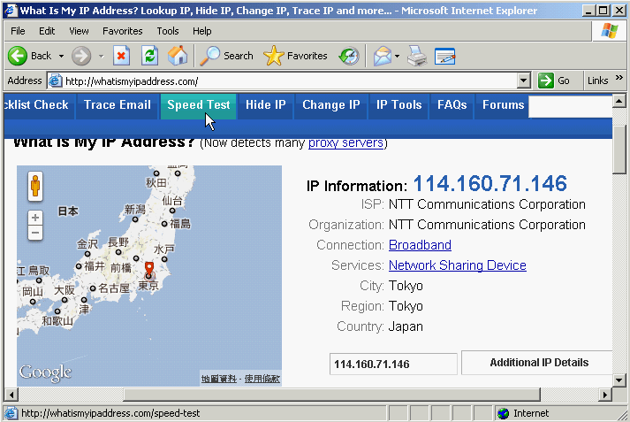The image size is (630, 422).
Task: Open the FAQs tab
Action: [452, 105]
